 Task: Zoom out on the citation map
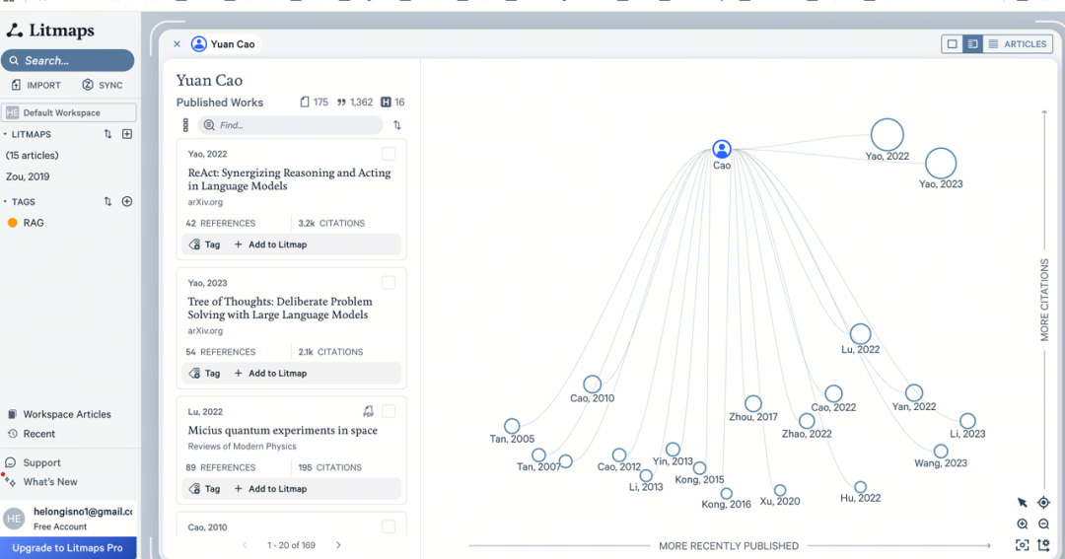1043,524
